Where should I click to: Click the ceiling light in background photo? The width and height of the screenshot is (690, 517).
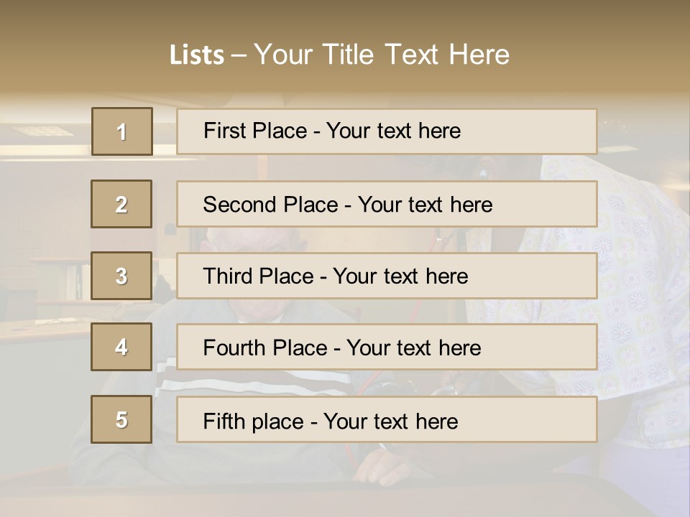tap(42, 131)
